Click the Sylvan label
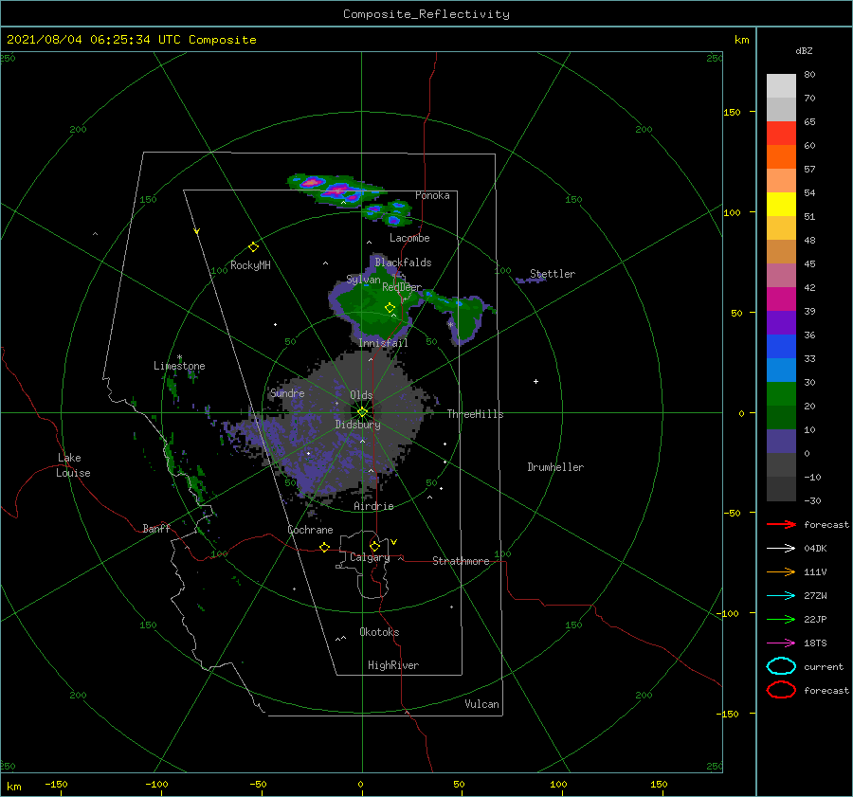Viewport: 853px width, 797px height. pos(363,280)
